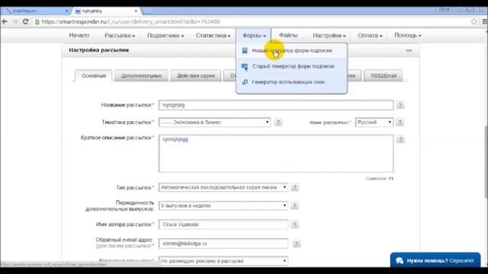Click Название рассылки input field
488x274 pixels.
[x=276, y=105]
